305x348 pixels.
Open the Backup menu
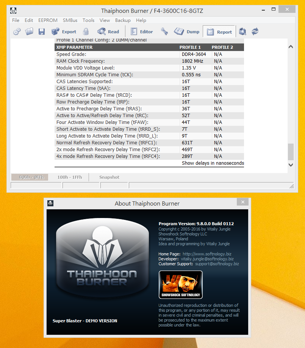[123, 20]
